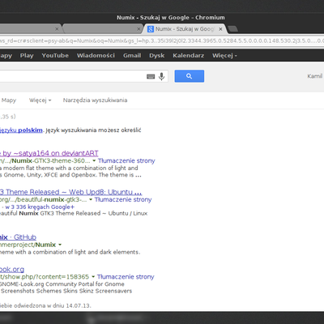Open the Numix GitHub result

(x=18, y=237)
